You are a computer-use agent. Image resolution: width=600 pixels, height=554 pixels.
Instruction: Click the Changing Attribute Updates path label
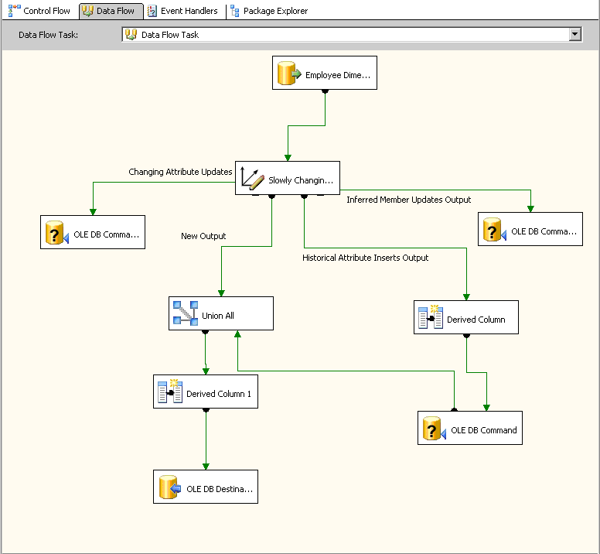point(180,172)
